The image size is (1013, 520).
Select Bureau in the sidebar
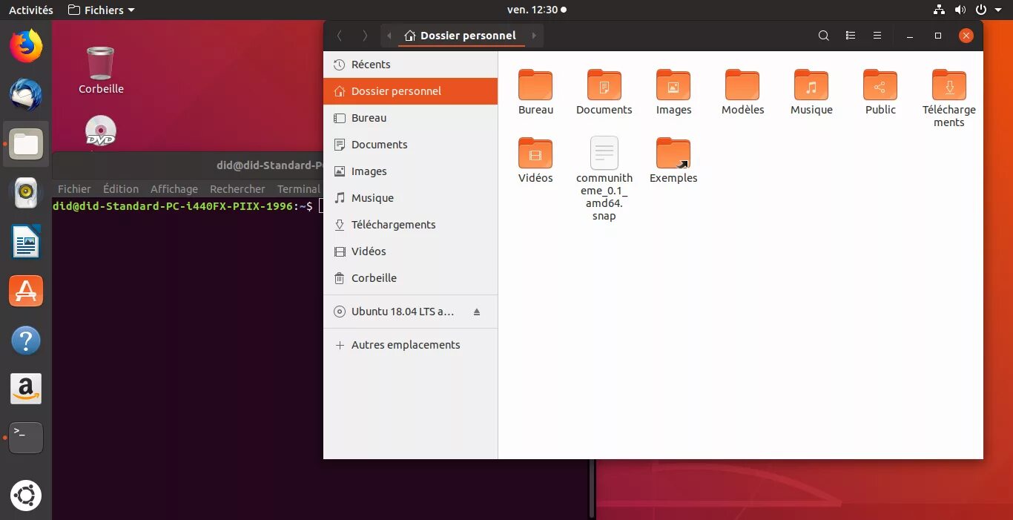click(410, 118)
